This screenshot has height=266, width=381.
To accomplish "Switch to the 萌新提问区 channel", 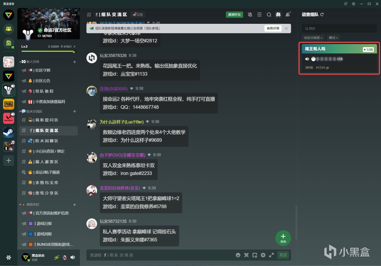I will coord(49,120).
